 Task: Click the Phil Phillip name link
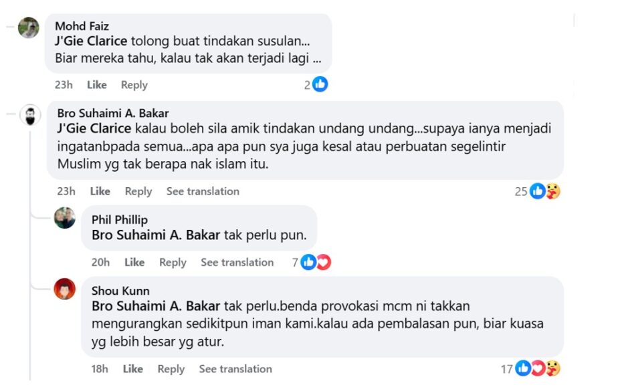coord(120,220)
